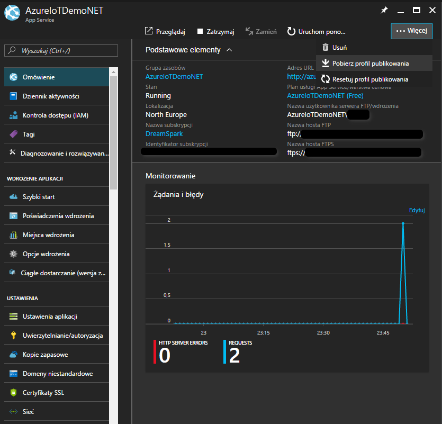This screenshot has height=424, width=442.
Task: Click the Running status value
Action: point(158,96)
